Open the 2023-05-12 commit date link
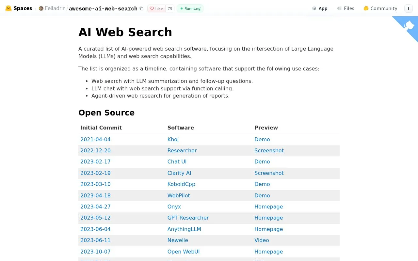The height and width of the screenshot is (261, 418). coord(95,218)
